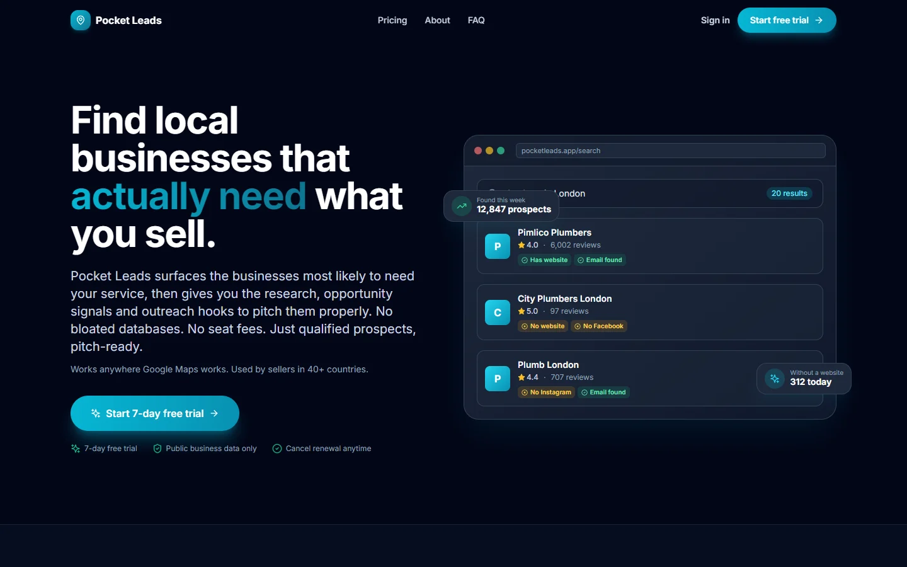The height and width of the screenshot is (567, 907).
Task: Open the City Plumbers London listing title
Action: 564,299
